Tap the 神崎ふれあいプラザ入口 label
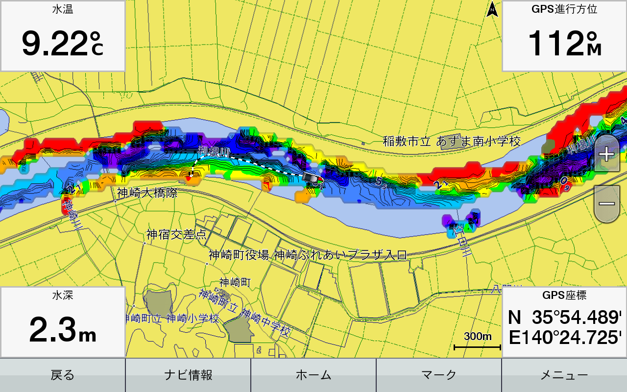627x392 pixels. [x=340, y=255]
